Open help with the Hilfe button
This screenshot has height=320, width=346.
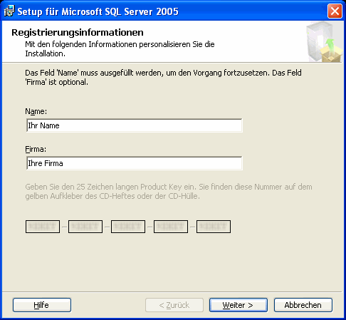point(42,305)
